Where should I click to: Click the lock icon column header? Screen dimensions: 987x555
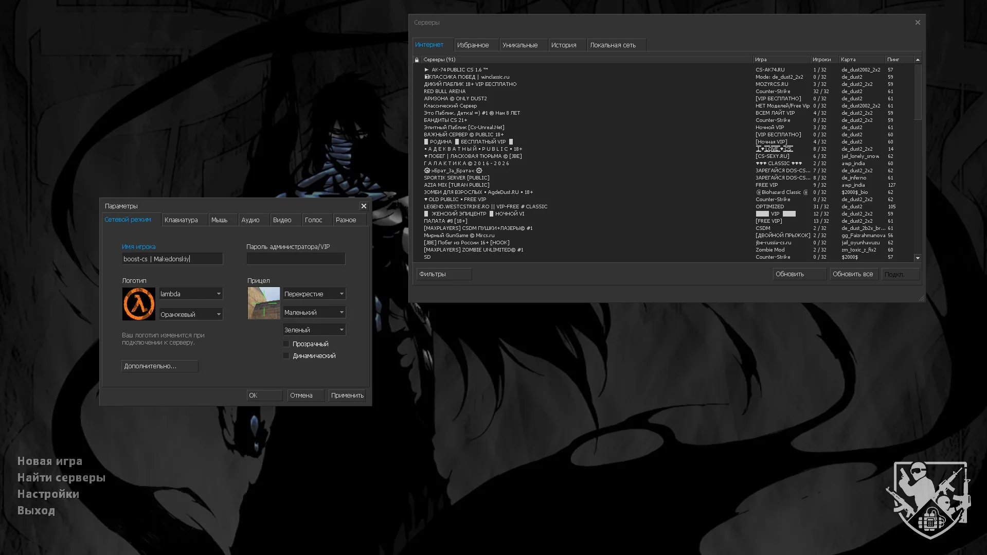pos(417,60)
